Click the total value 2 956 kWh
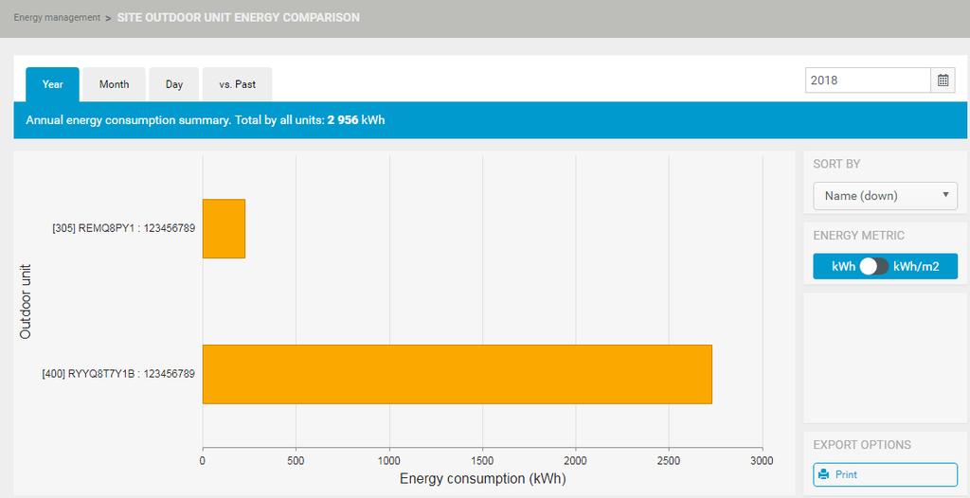Image resolution: width=970 pixels, height=498 pixels. tap(356, 120)
